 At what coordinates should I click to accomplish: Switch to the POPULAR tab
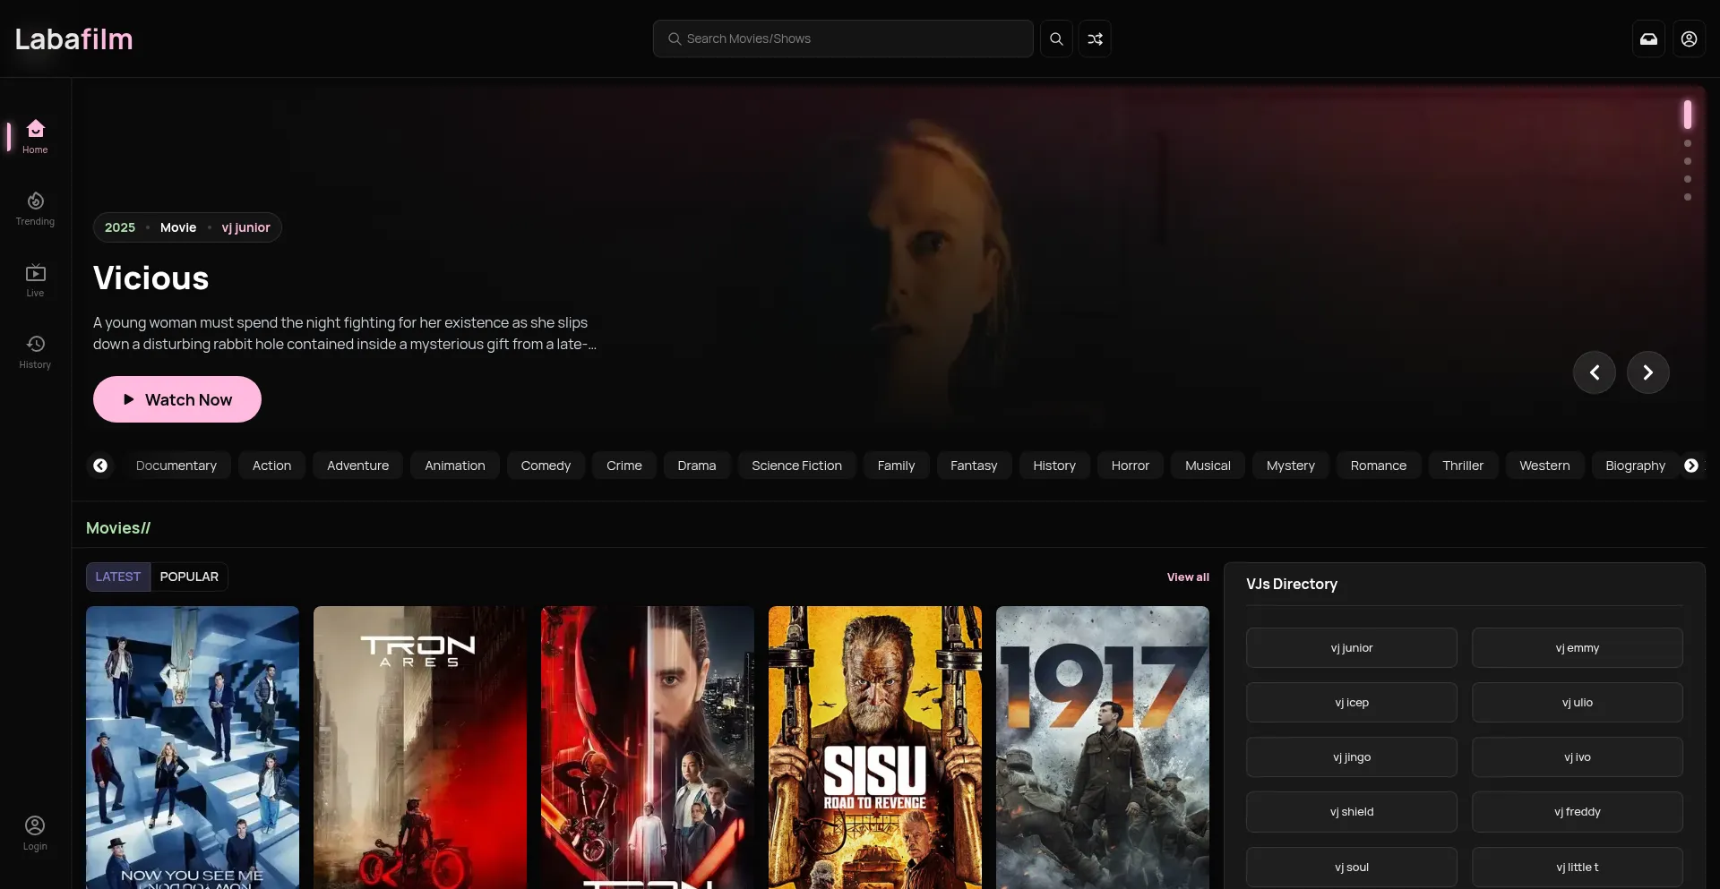pos(188,577)
